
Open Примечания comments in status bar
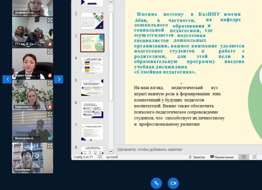[222, 157]
